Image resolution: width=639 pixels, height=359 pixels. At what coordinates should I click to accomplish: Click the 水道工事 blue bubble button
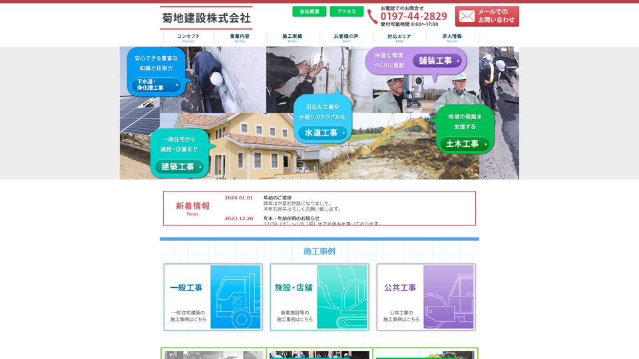(x=323, y=133)
